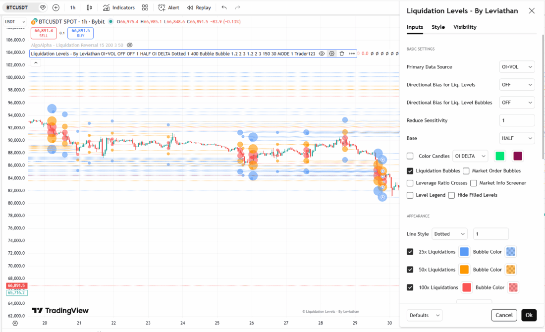Uncheck the 50x Liquidations checkbox

pos(410,270)
